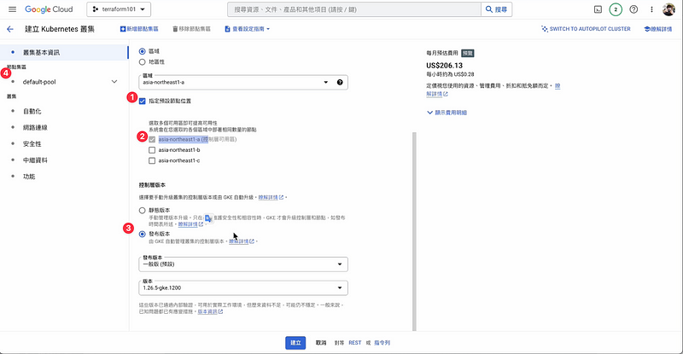Expand 顯示費用明細 cost breakdown
Viewport: 683px width, 354px height.
447,113
